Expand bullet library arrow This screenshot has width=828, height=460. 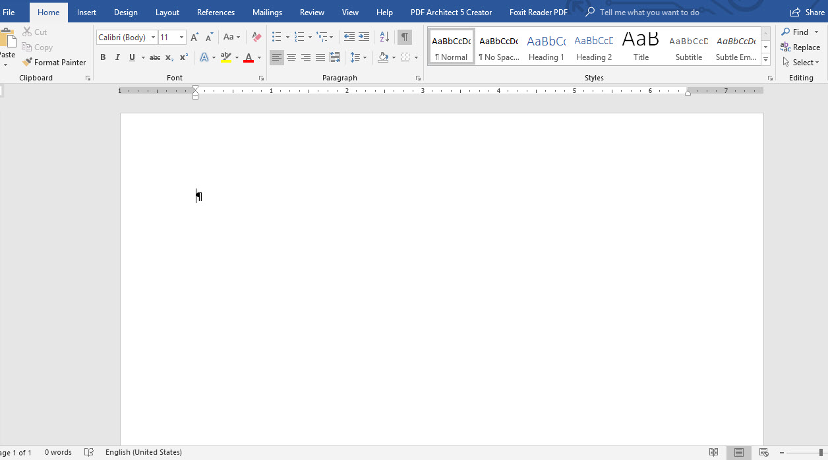[287, 37]
